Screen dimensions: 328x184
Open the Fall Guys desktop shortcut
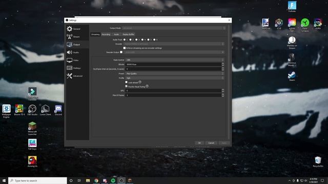tap(32, 144)
